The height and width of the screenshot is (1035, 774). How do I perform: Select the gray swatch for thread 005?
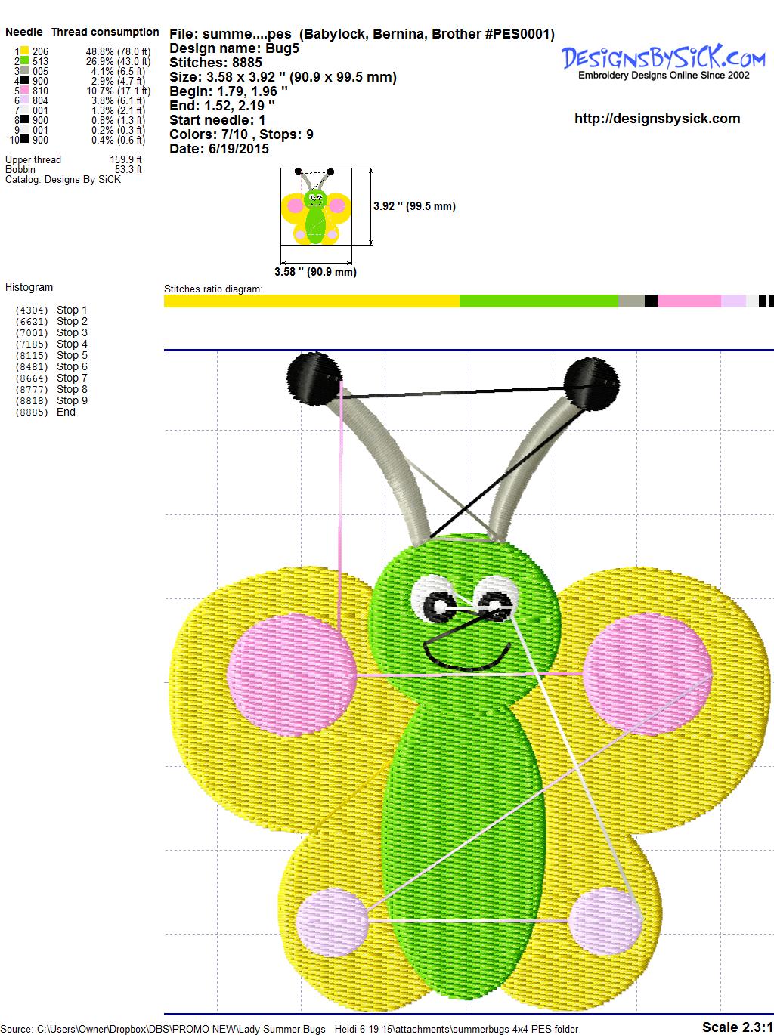(25, 71)
